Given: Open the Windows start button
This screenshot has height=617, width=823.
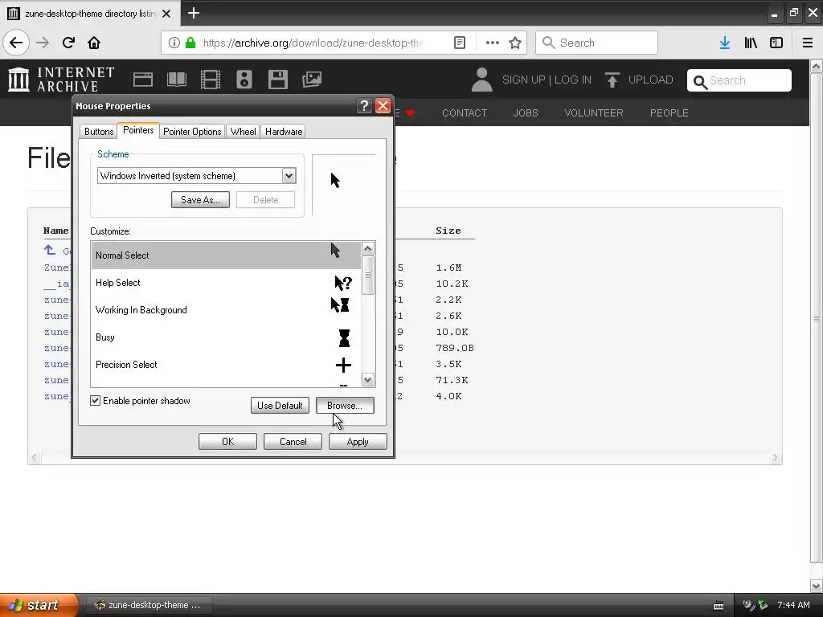Looking at the screenshot, I should 39,605.
